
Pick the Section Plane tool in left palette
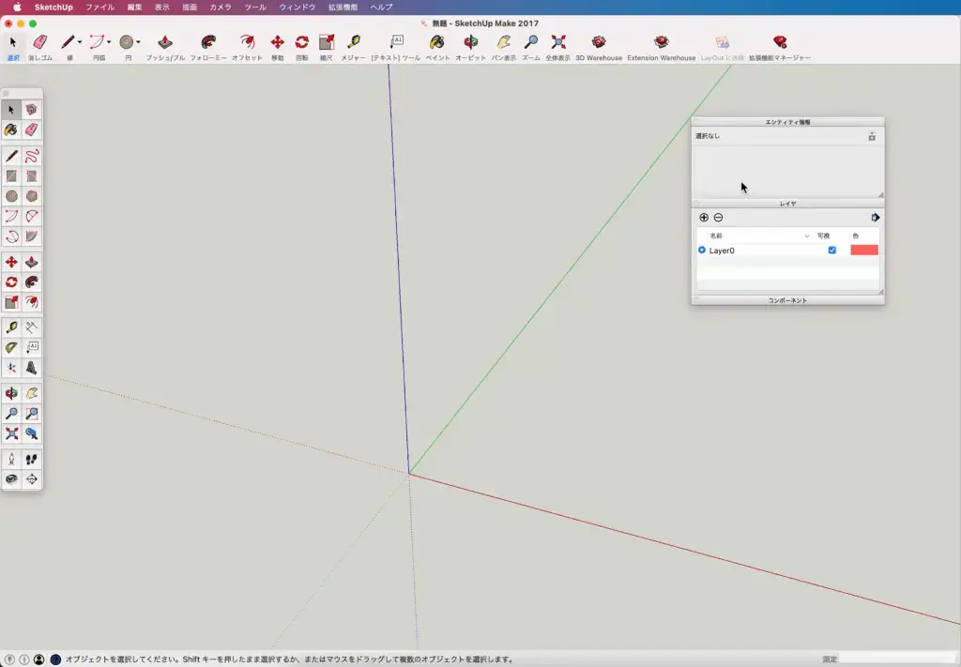click(x=31, y=479)
